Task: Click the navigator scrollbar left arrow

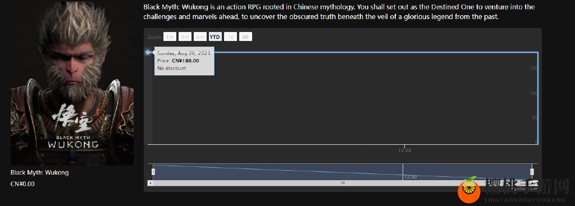Action: [x=150, y=182]
